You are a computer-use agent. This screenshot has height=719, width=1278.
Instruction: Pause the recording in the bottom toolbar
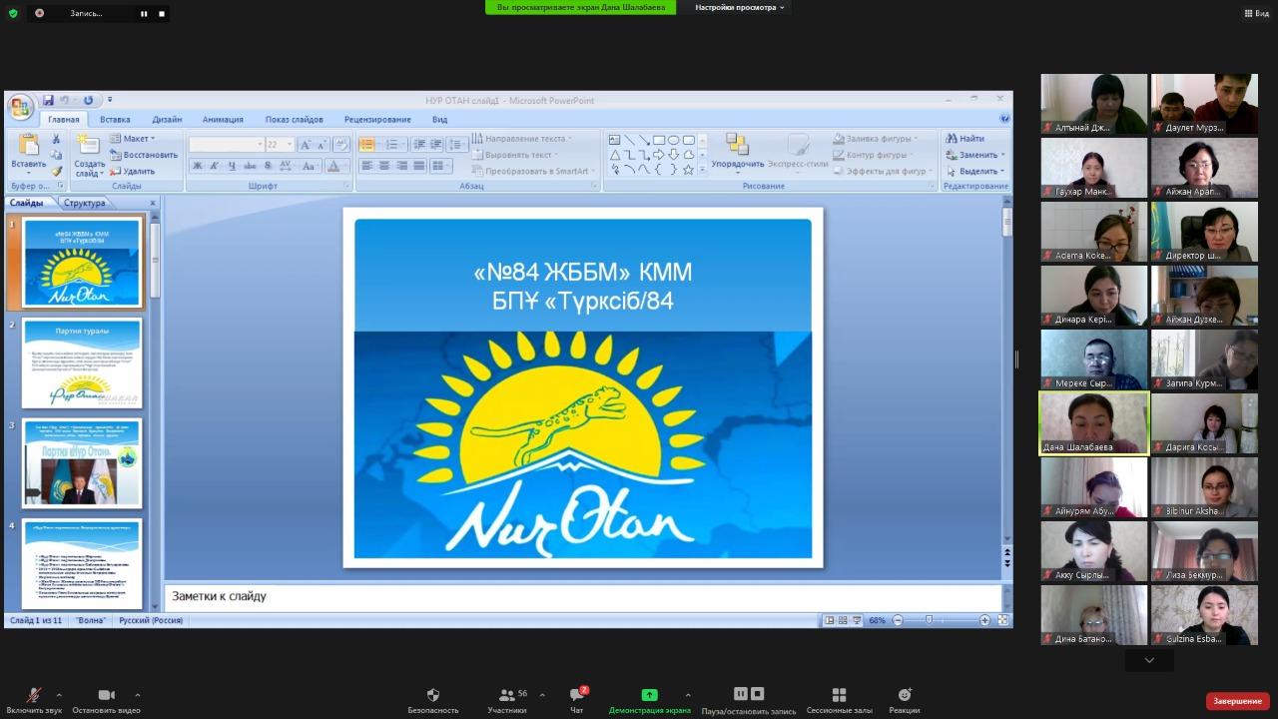pos(741,694)
